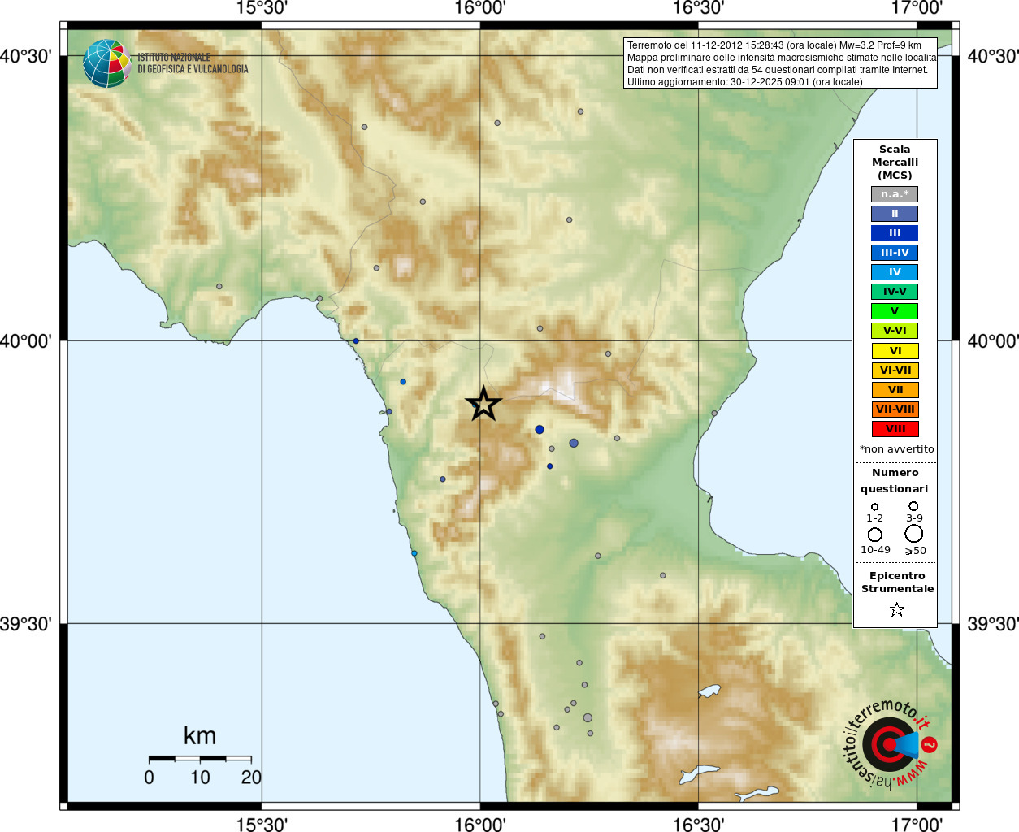Click the 10-49 questionnaire circle in legend
The height and width of the screenshot is (832, 1019).
875,535
